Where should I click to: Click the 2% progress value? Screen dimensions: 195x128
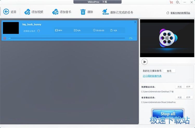pos(131,38)
